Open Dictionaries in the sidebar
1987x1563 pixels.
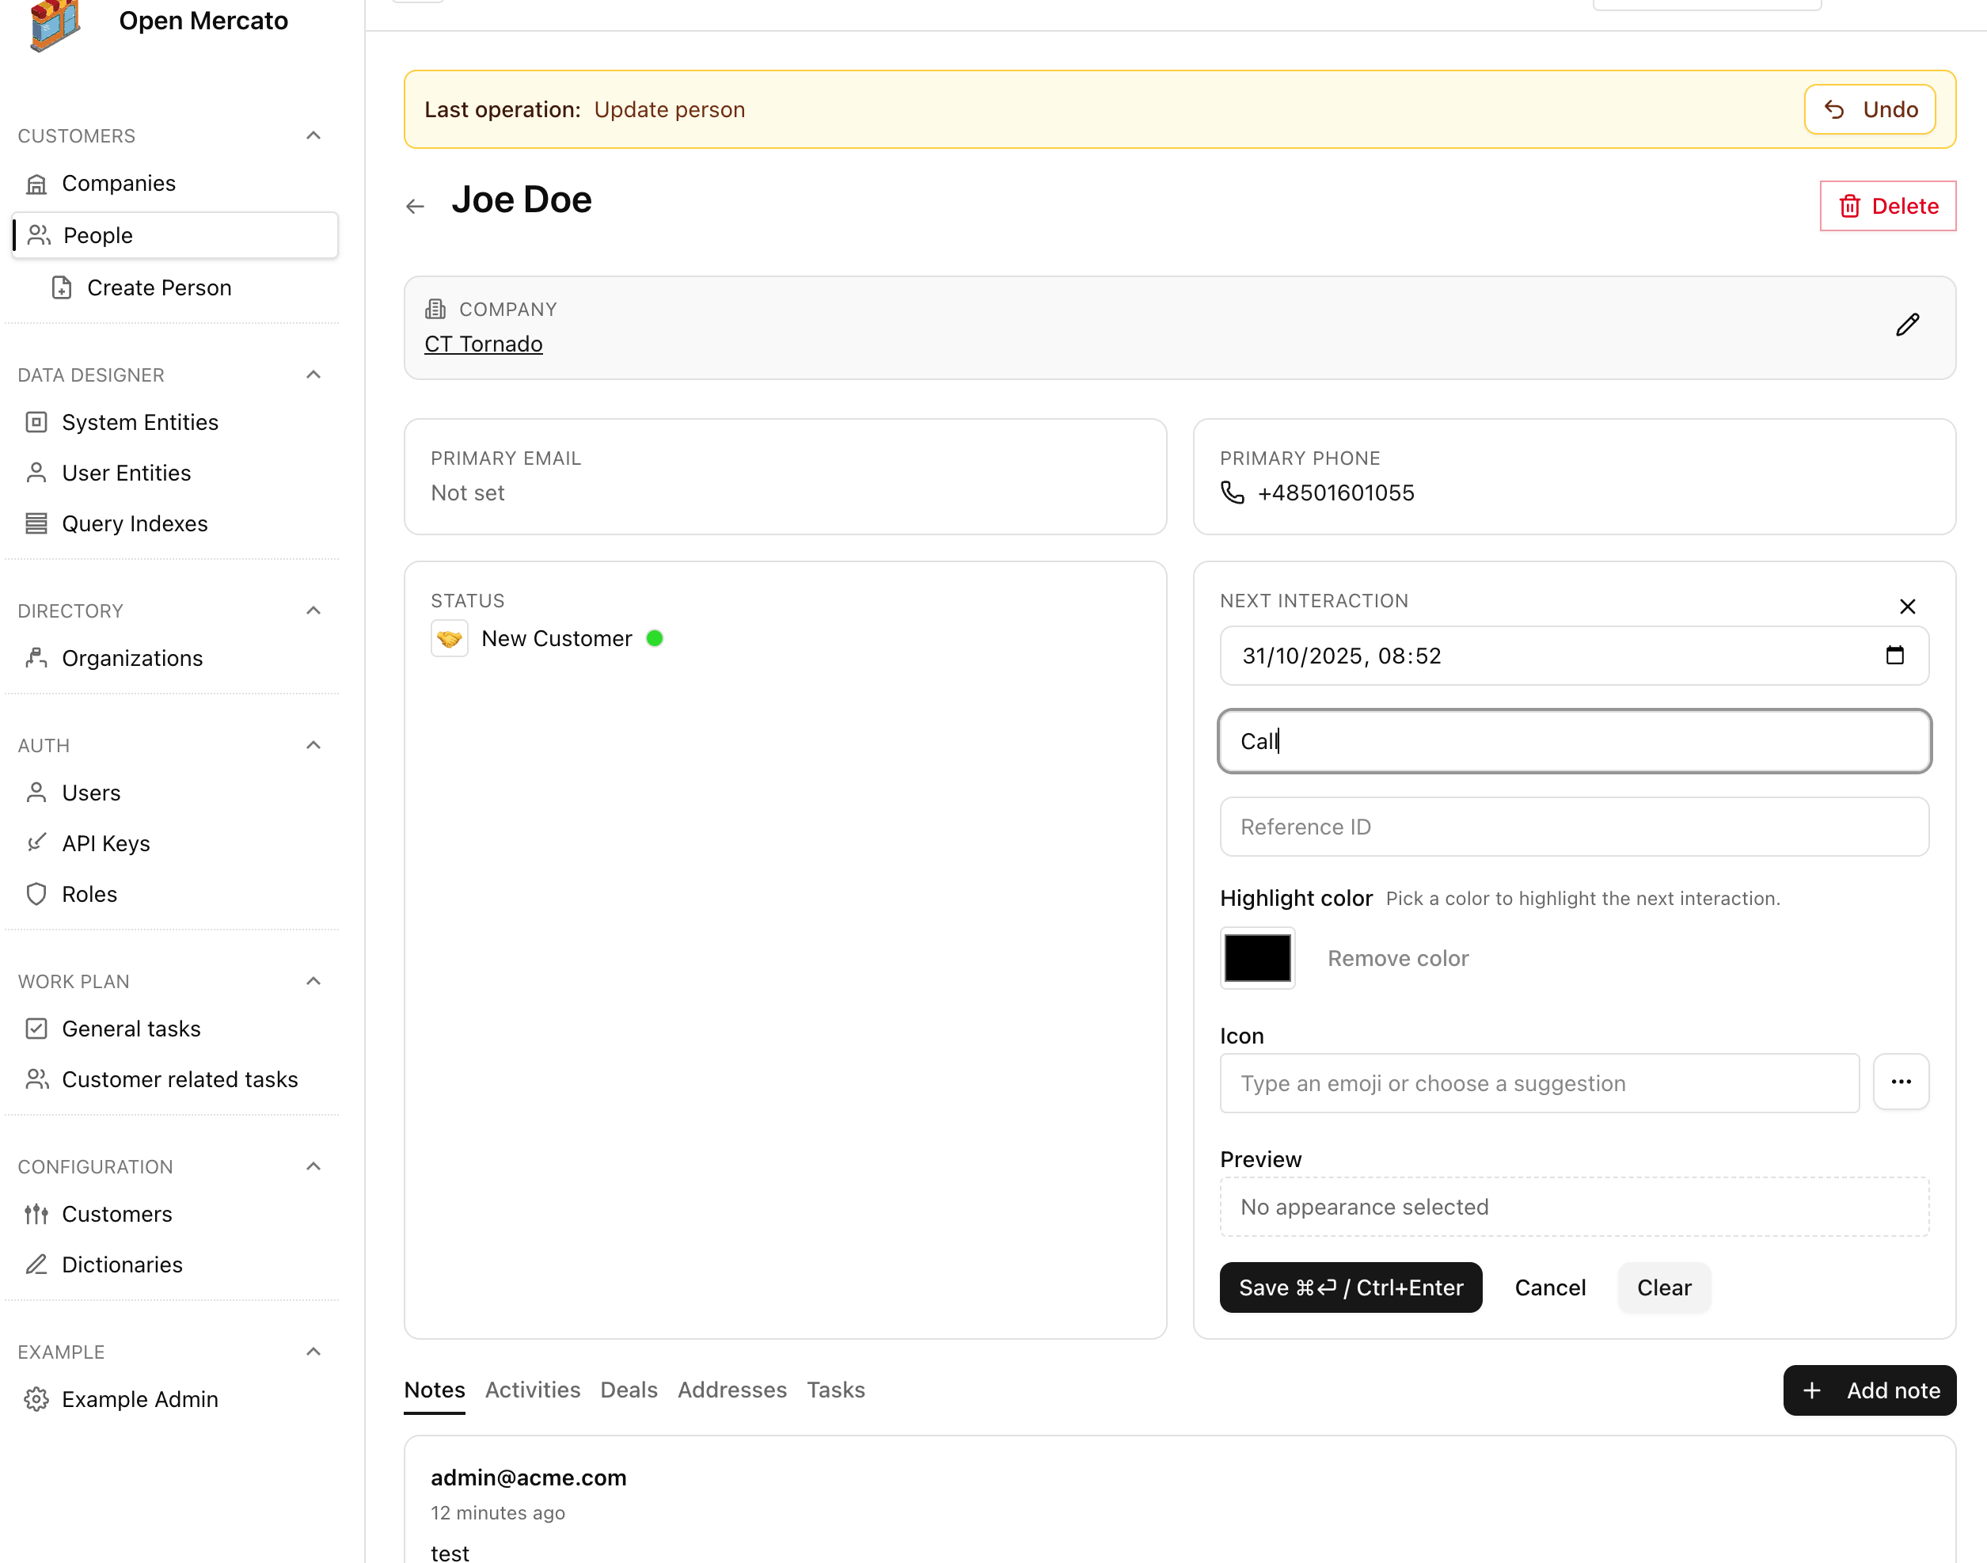click(122, 1264)
